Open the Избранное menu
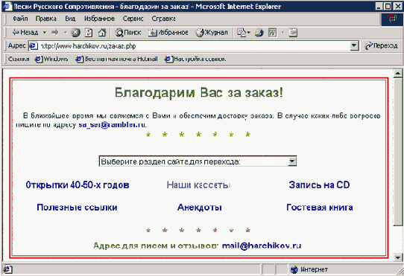Screen dimensions: 404x276 (99, 19)
